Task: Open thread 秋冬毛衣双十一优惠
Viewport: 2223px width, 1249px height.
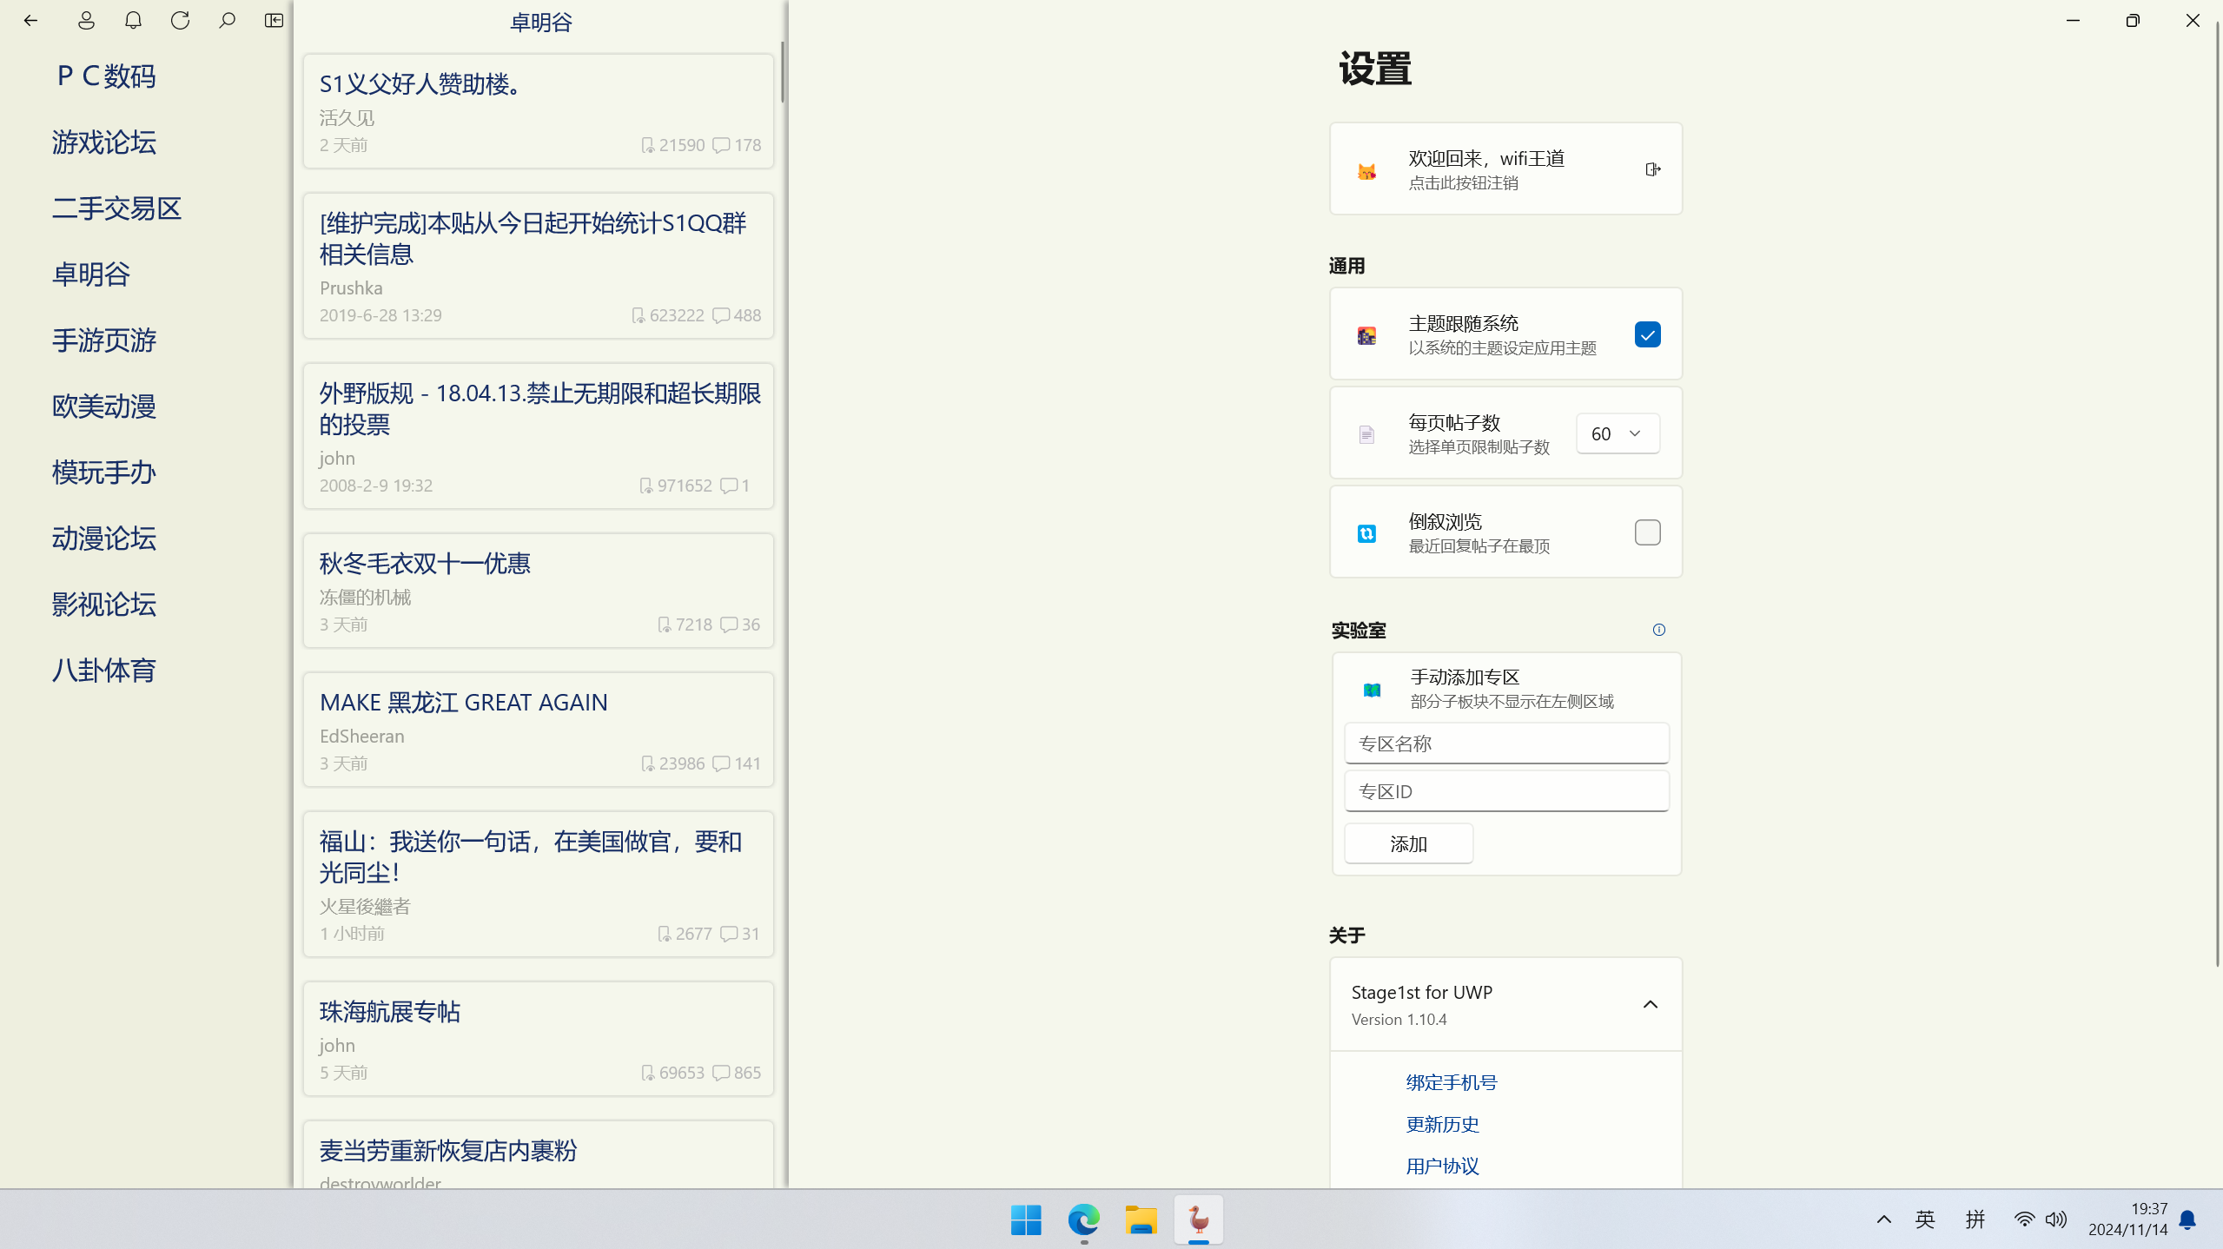Action: [x=538, y=591]
